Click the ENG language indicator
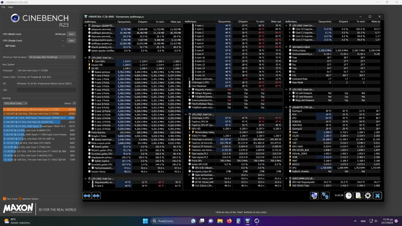This screenshot has width=402, height=226. [363, 221]
